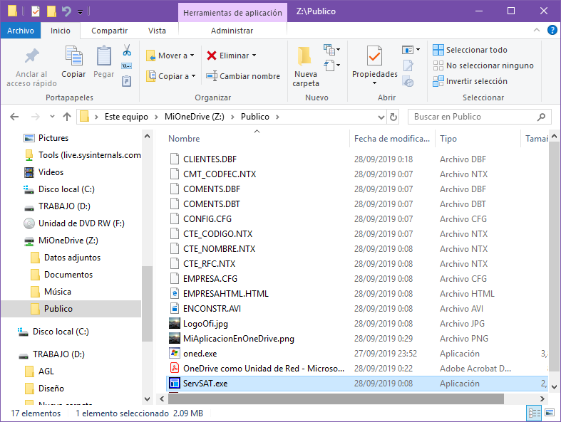Select the LogoOfi.jpg thumbnail
Viewport: 561px width, 422px height.
(x=174, y=324)
